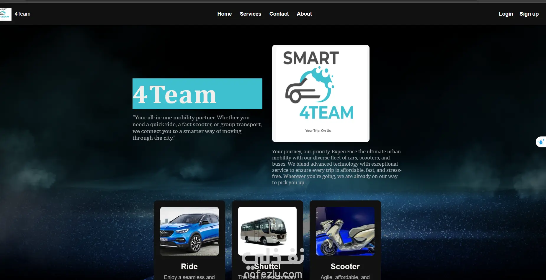This screenshot has width=546, height=280.
Task: Click the mobility partner quote text
Action: click(197, 128)
